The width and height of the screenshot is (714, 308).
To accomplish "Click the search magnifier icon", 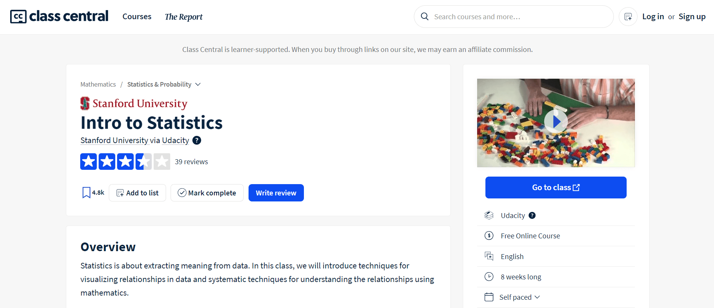I will pos(425,17).
